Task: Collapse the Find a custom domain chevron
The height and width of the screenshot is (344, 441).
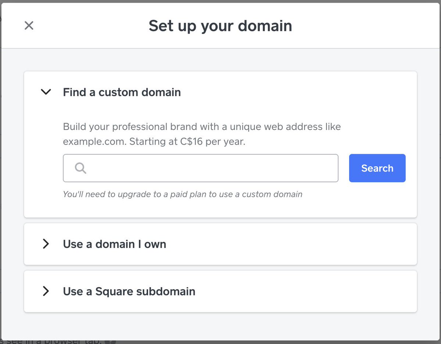Action: point(46,92)
